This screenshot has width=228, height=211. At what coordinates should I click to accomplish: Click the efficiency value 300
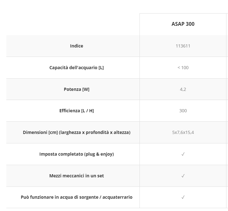click(x=183, y=111)
